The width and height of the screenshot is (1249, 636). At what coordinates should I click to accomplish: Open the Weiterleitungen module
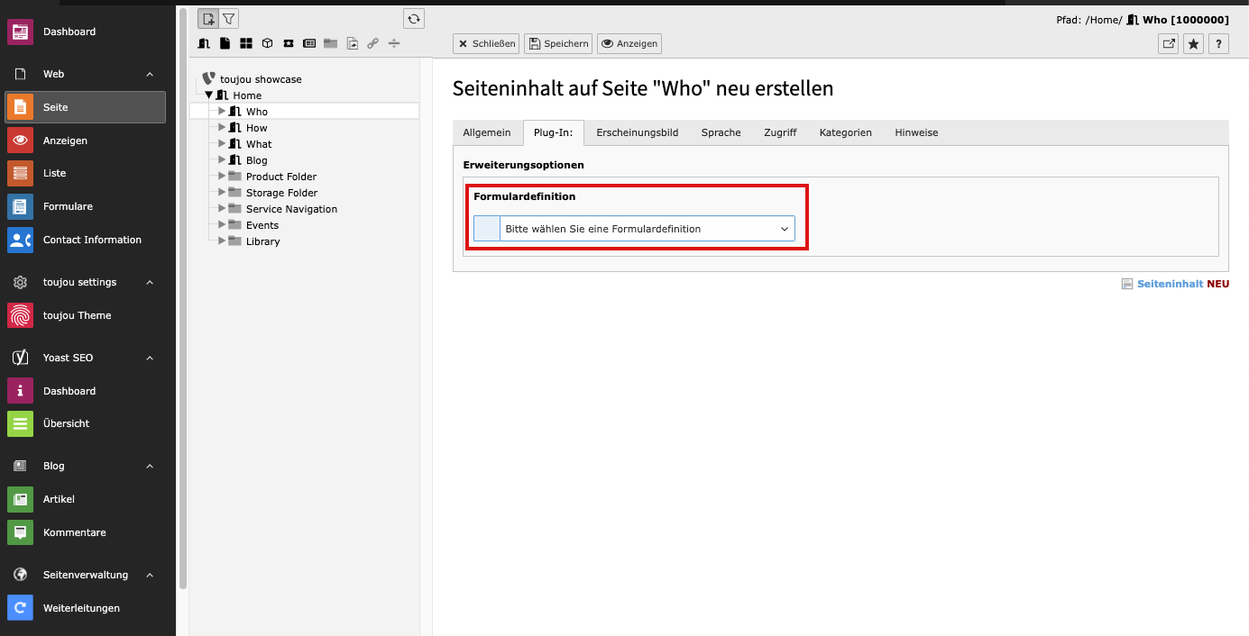coord(81,608)
